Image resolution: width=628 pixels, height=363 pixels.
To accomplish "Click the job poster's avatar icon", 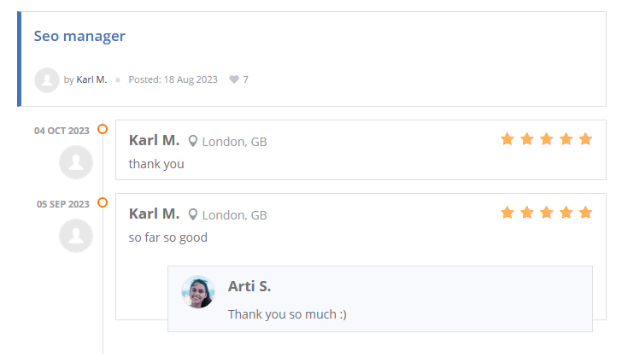I will click(x=46, y=79).
